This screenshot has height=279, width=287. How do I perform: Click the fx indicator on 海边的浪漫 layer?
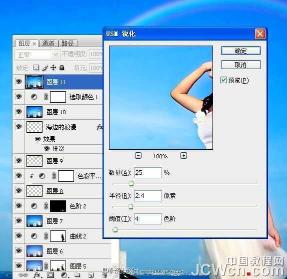(99, 127)
